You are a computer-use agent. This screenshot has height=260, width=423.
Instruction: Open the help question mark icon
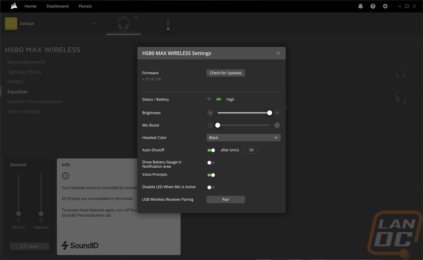(373, 6)
